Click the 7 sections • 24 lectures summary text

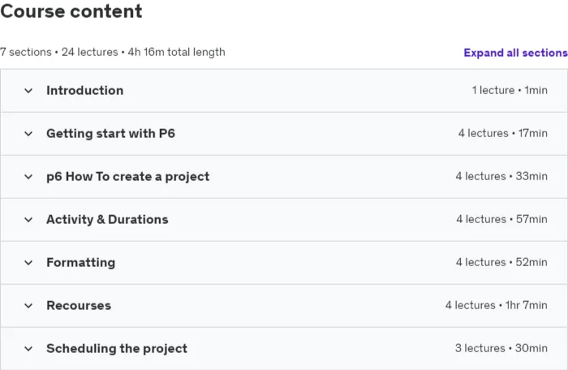tap(59, 52)
